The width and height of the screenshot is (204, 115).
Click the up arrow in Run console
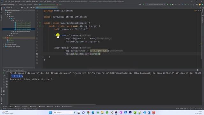point(7,73)
